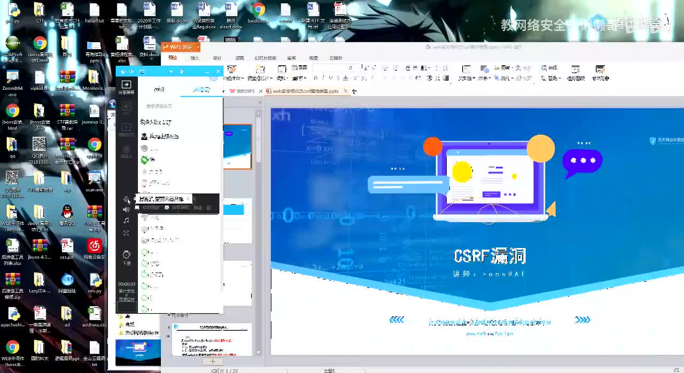Click the decrease font size icon
This screenshot has height=373, width=684.
coord(374,68)
